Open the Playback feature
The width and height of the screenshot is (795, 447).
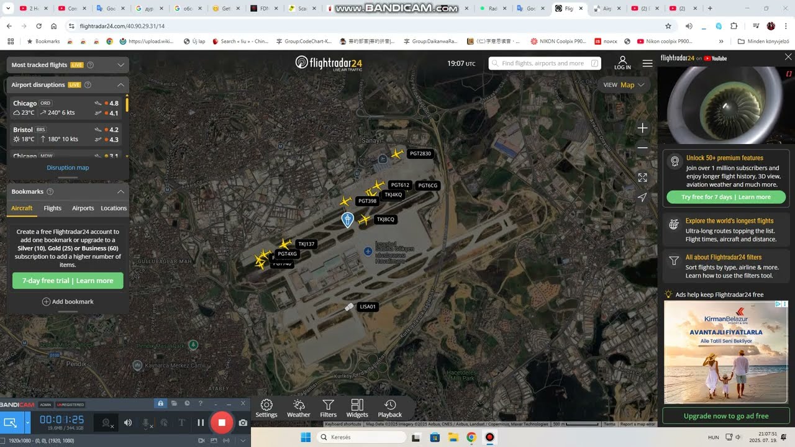[x=390, y=408]
